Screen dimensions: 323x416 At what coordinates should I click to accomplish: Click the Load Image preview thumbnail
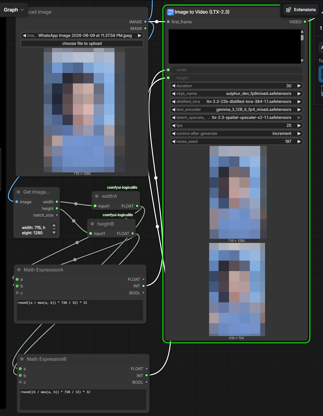tap(84, 110)
